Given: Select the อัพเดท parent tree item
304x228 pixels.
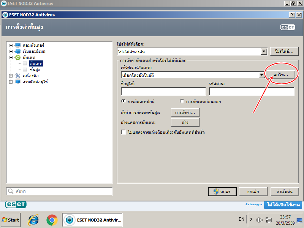Looking at the screenshot, I should click(29, 57).
